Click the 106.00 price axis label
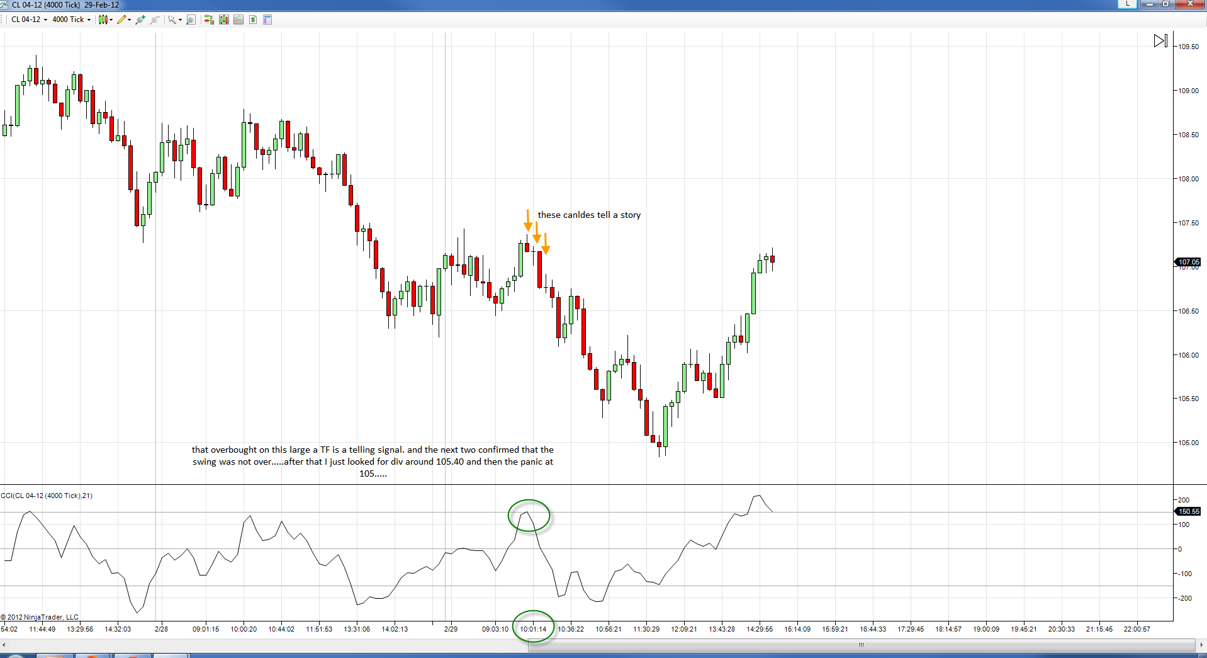 point(1189,355)
